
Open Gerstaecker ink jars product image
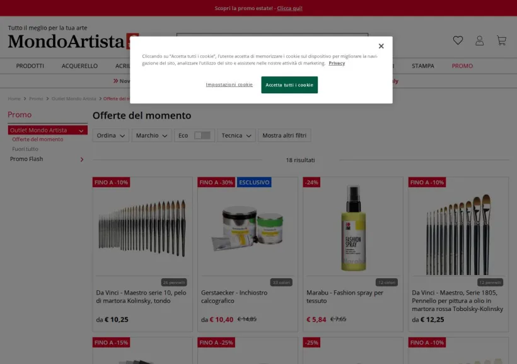coord(247,230)
